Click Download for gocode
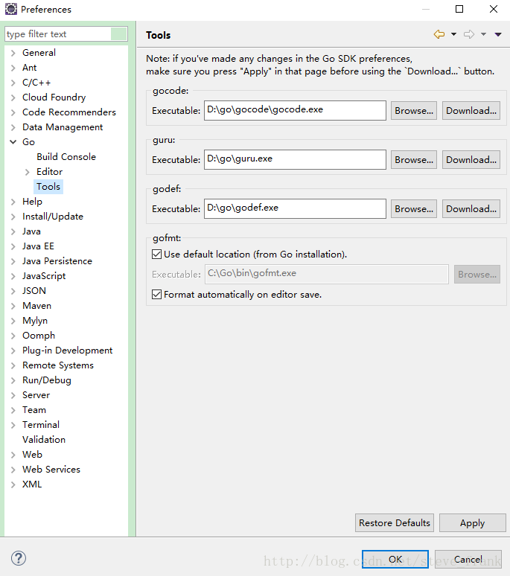The image size is (510, 576). click(x=471, y=111)
